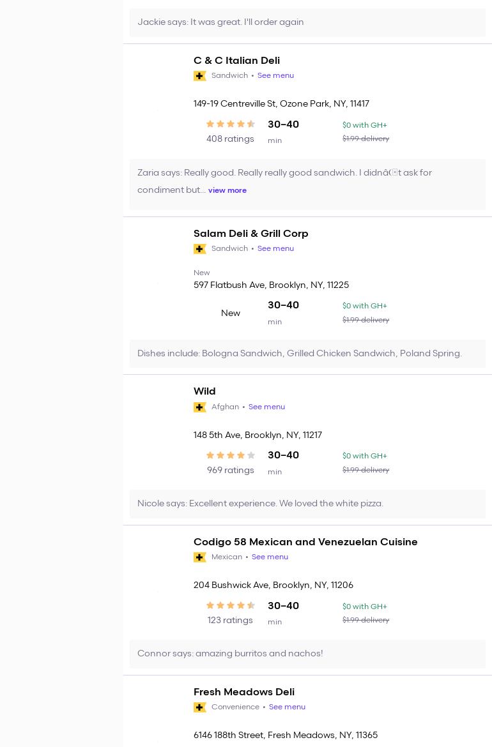Click the star rating for Wild
The width and height of the screenshot is (492, 747).
pos(230,455)
